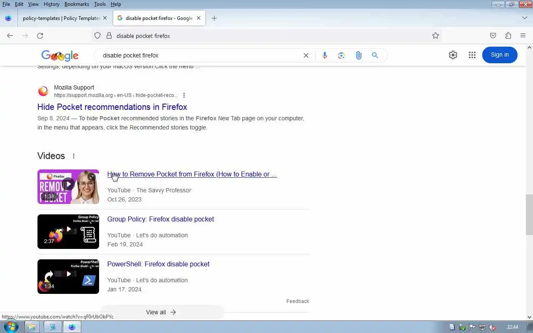Open the File menu
533x333 pixels.
(6, 4)
